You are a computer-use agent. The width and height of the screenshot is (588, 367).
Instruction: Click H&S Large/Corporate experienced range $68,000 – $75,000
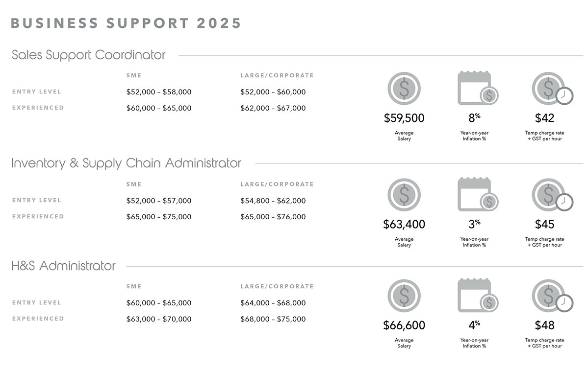pyautogui.click(x=273, y=319)
